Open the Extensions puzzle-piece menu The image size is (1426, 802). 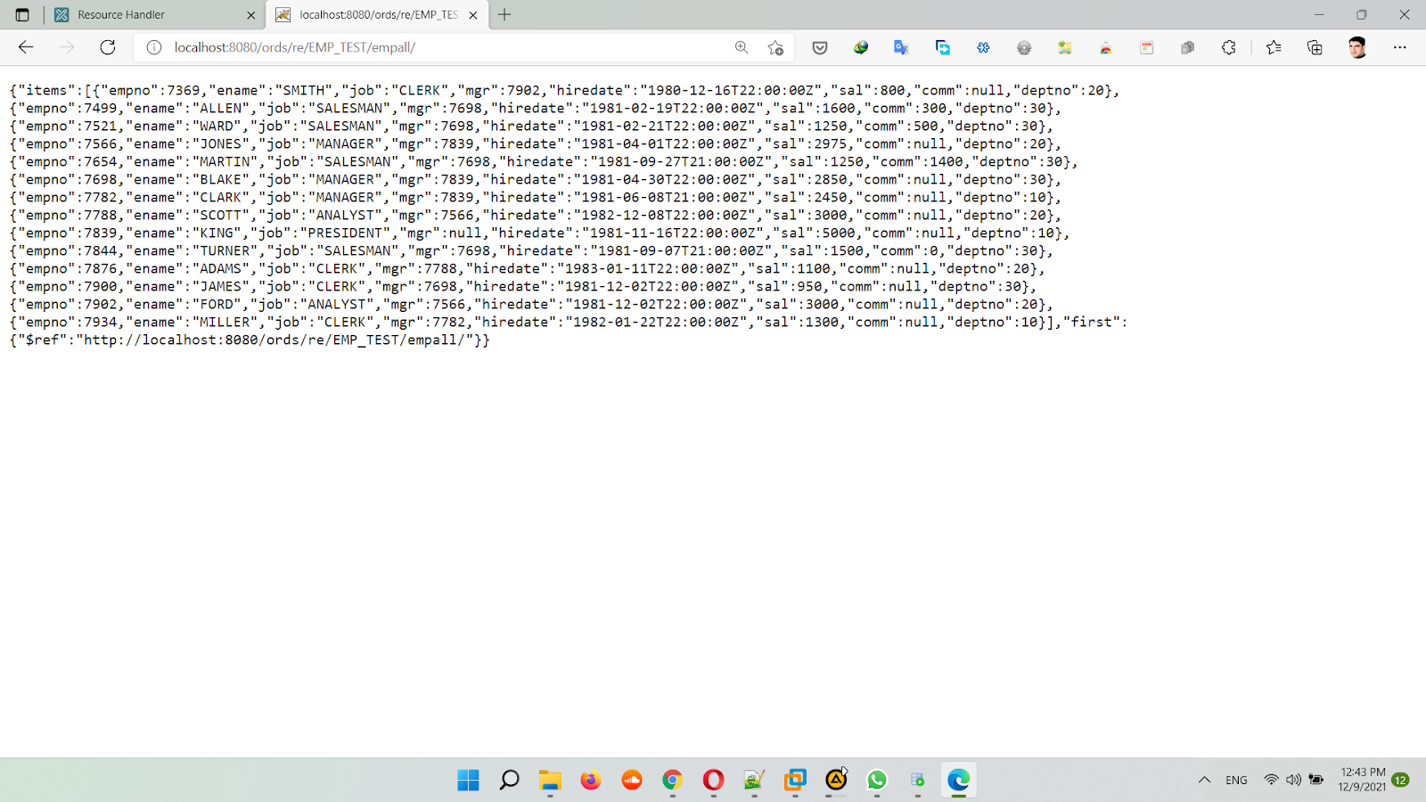point(1228,48)
